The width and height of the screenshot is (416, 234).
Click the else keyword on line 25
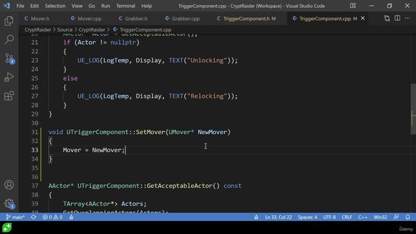70,78
